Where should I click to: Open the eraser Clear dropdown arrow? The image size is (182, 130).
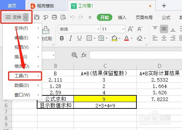145,38
